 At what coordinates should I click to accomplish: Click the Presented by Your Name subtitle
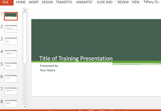(49, 68)
